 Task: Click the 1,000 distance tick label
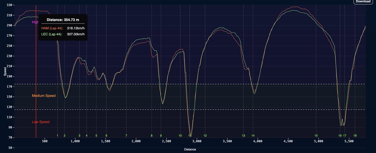point(75,141)
